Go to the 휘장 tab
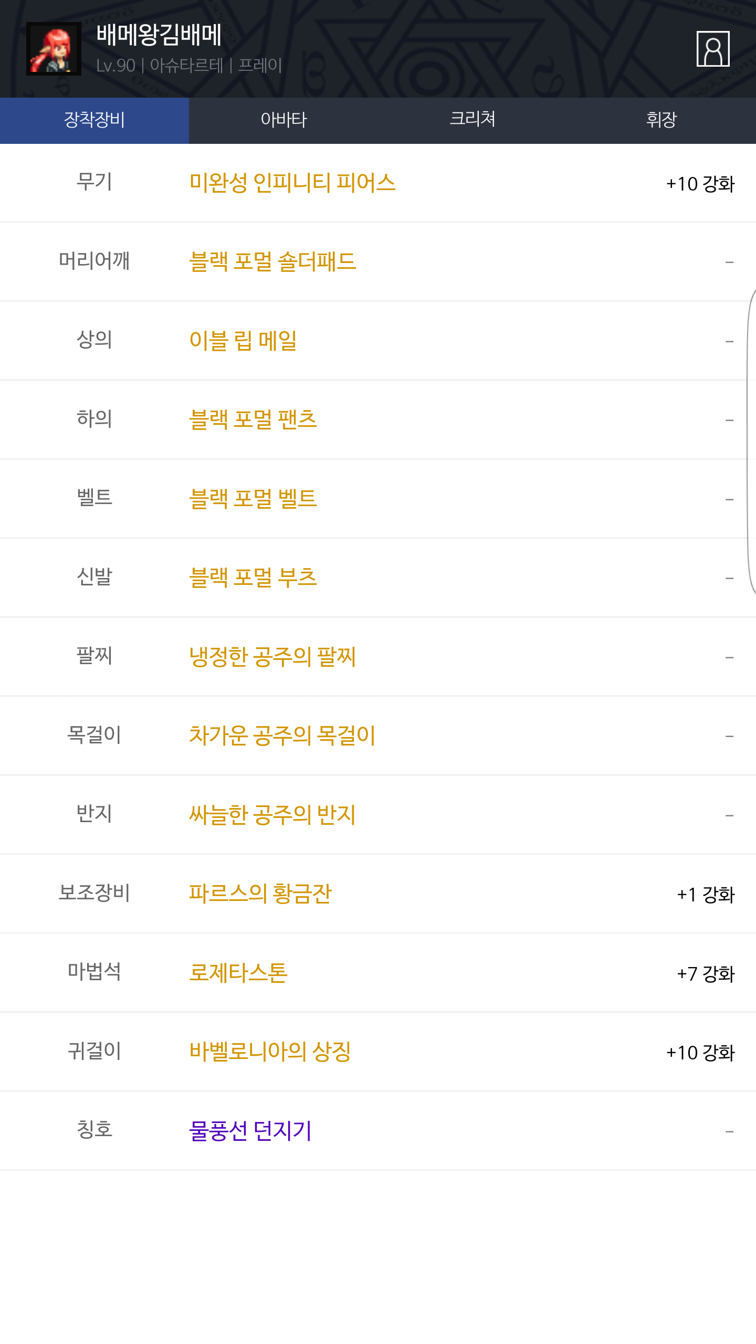Viewport: 756px width, 1344px height. click(661, 120)
